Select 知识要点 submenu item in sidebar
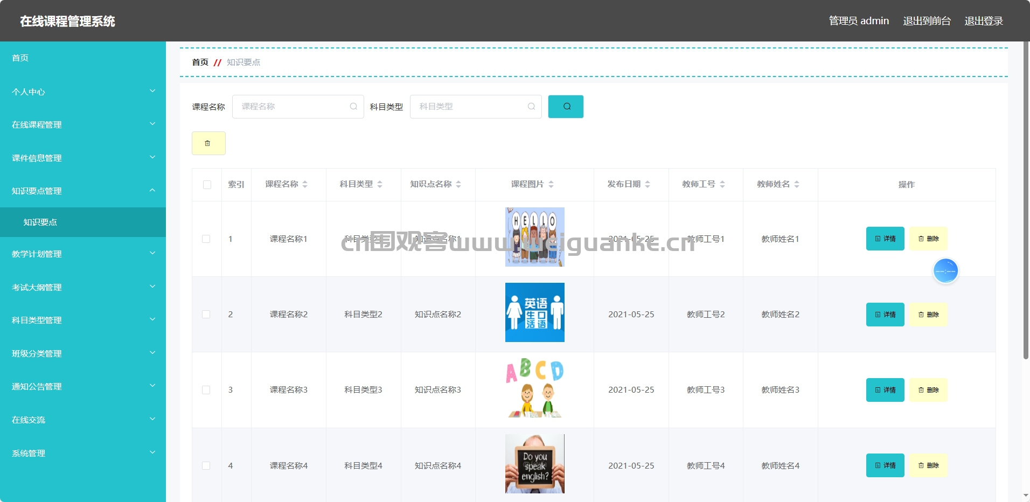The image size is (1030, 502). pyautogui.click(x=83, y=222)
